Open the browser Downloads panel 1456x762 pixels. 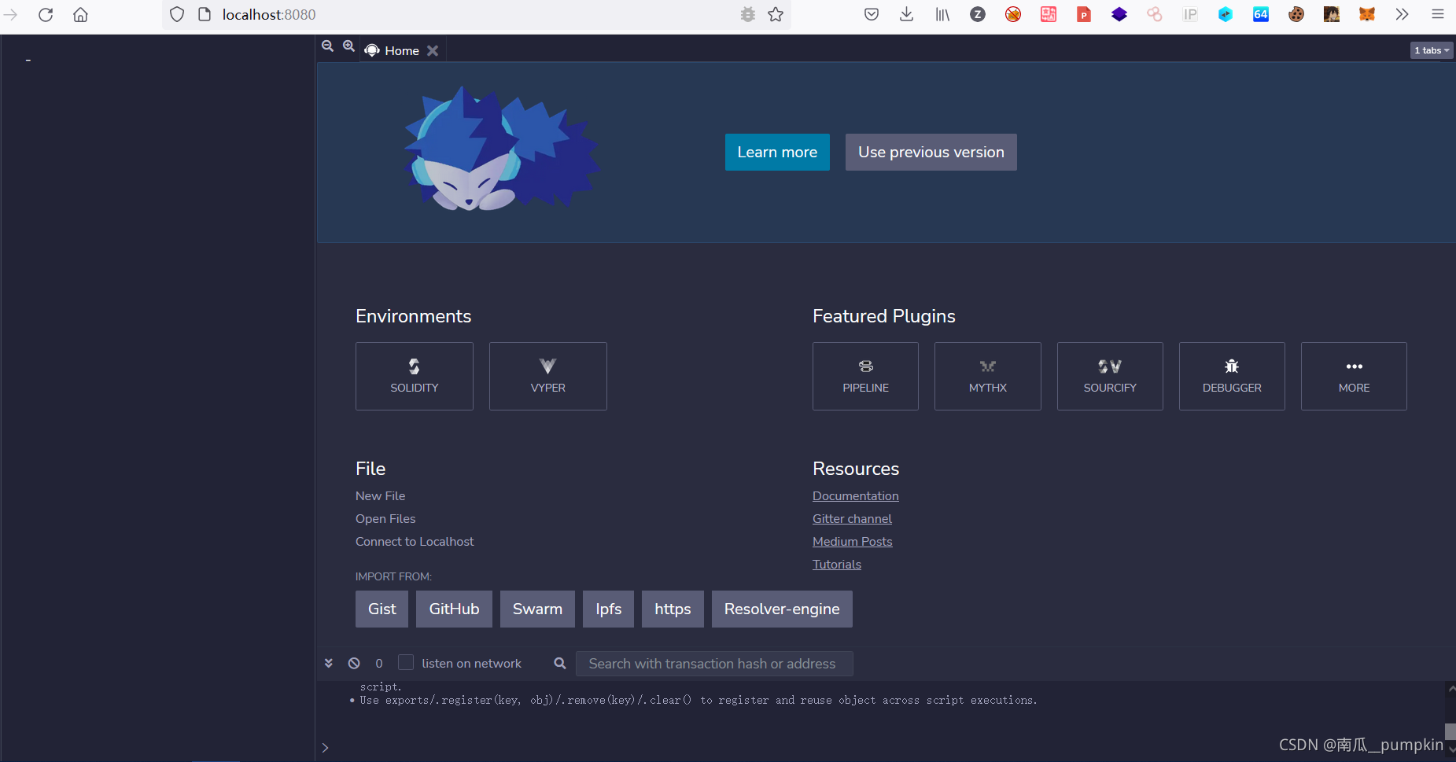(x=907, y=14)
